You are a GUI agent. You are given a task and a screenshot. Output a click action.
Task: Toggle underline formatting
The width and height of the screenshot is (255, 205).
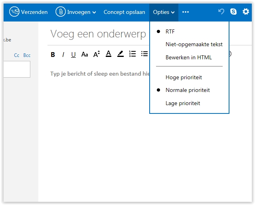73,55
